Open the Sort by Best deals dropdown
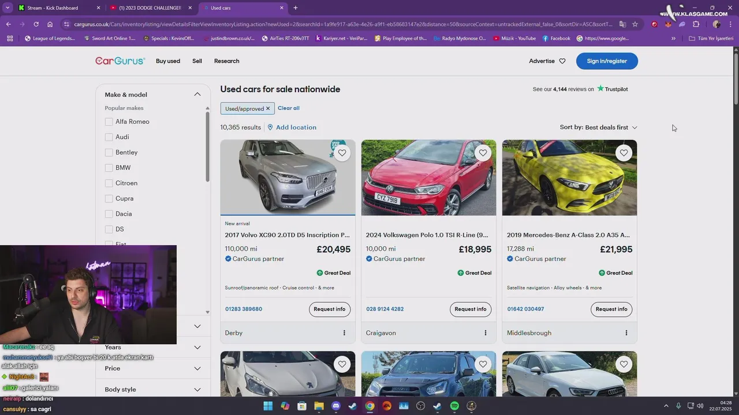Viewport: 739px width, 415px height. pos(599,127)
